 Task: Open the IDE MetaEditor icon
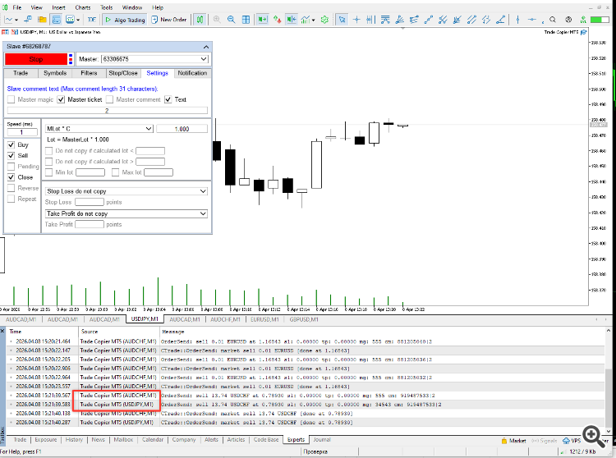coord(91,19)
